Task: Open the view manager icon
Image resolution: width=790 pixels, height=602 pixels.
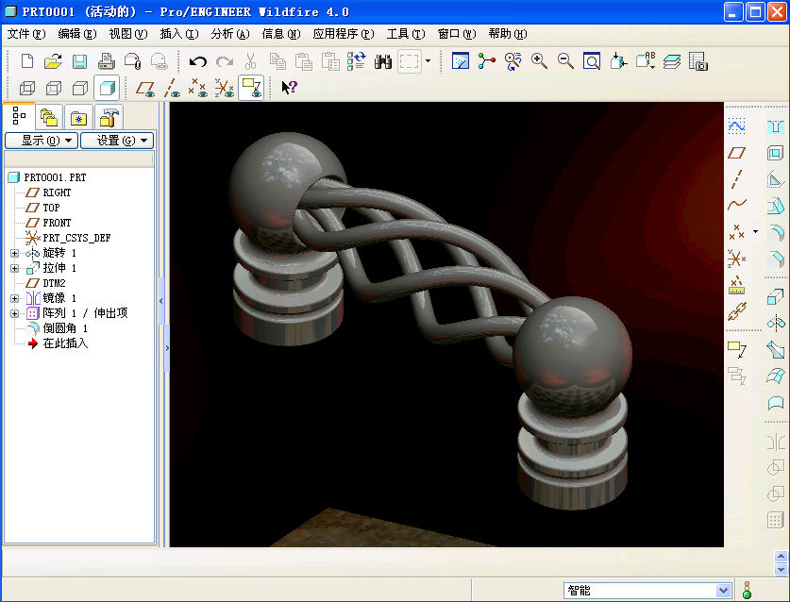Action: point(698,61)
